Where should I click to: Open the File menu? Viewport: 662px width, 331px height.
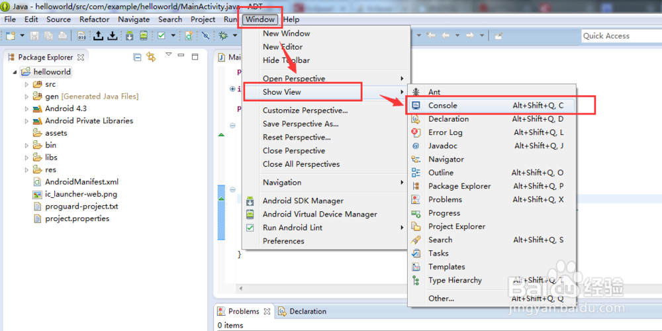10,19
